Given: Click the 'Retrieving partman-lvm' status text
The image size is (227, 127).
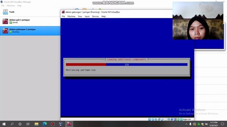Looking at the screenshot, I should click(81, 70).
